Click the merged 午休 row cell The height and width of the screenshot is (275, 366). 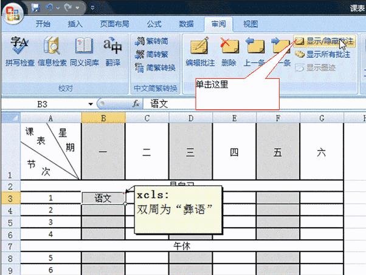[x=182, y=246]
